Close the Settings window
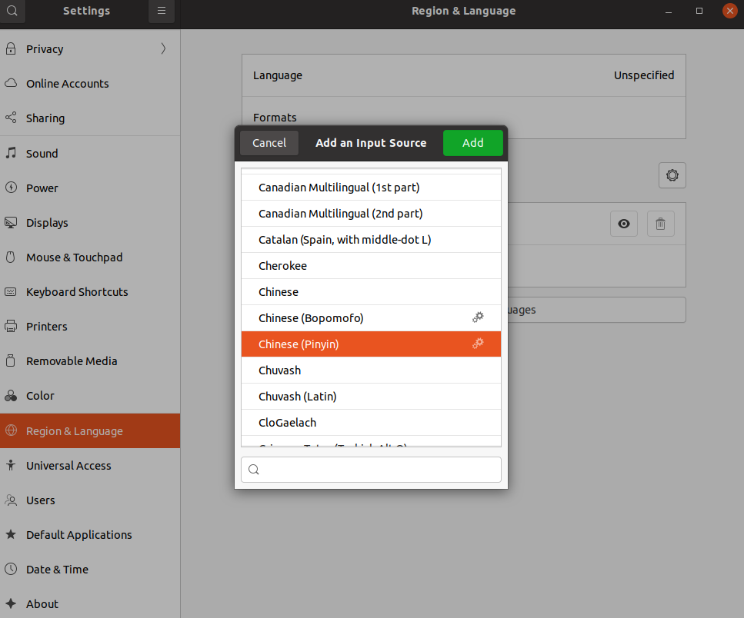This screenshot has height=618, width=744. tap(729, 11)
